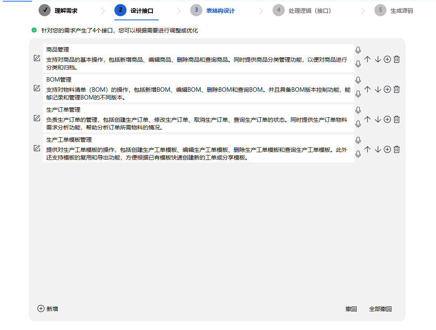Edit the 生产订单管理 interface entry

37,118
